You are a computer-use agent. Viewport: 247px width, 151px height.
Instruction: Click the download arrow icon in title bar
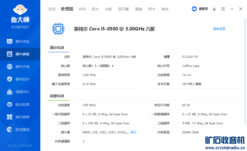click(x=214, y=9)
